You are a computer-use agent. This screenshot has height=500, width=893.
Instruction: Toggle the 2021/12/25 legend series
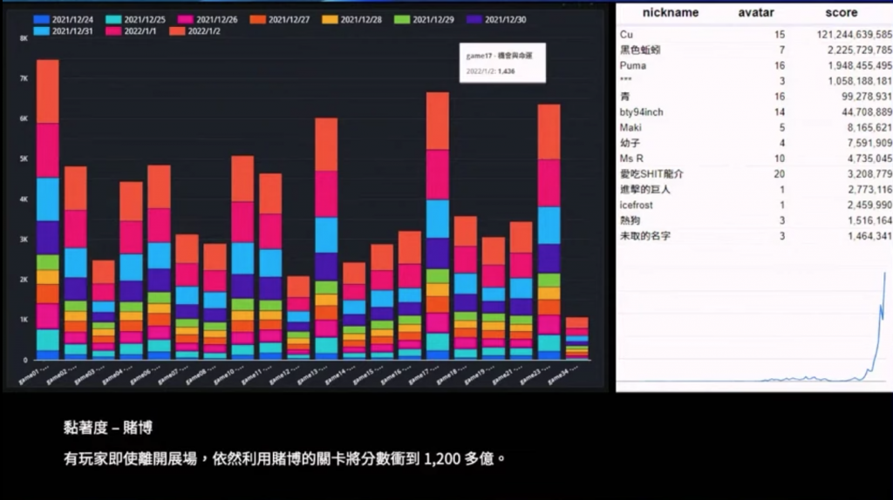point(135,19)
